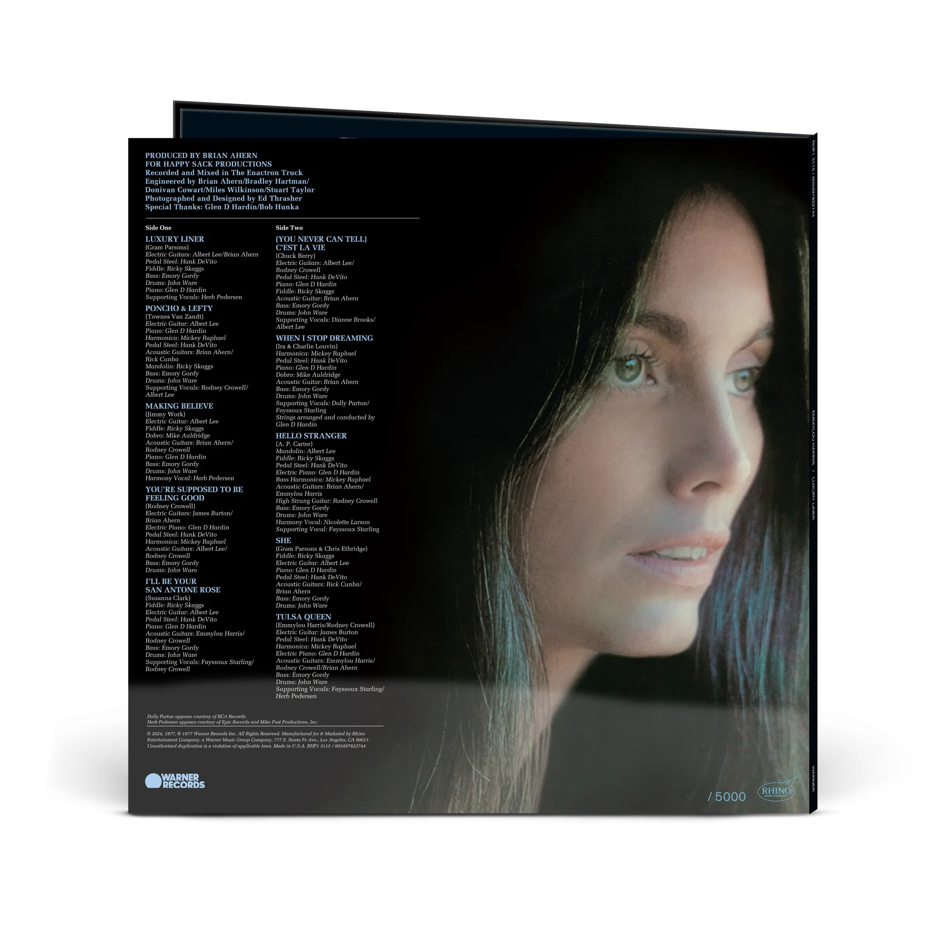The height and width of the screenshot is (937, 937).
Task: Click the Warner Records logo
Action: [x=175, y=781]
